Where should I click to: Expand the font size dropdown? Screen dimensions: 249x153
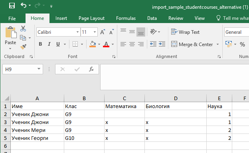95,32
